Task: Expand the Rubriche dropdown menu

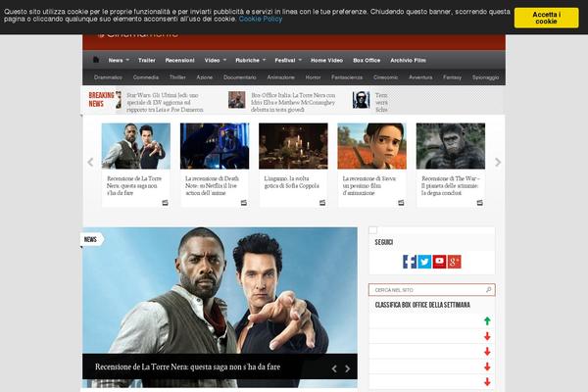Action: click(251, 60)
